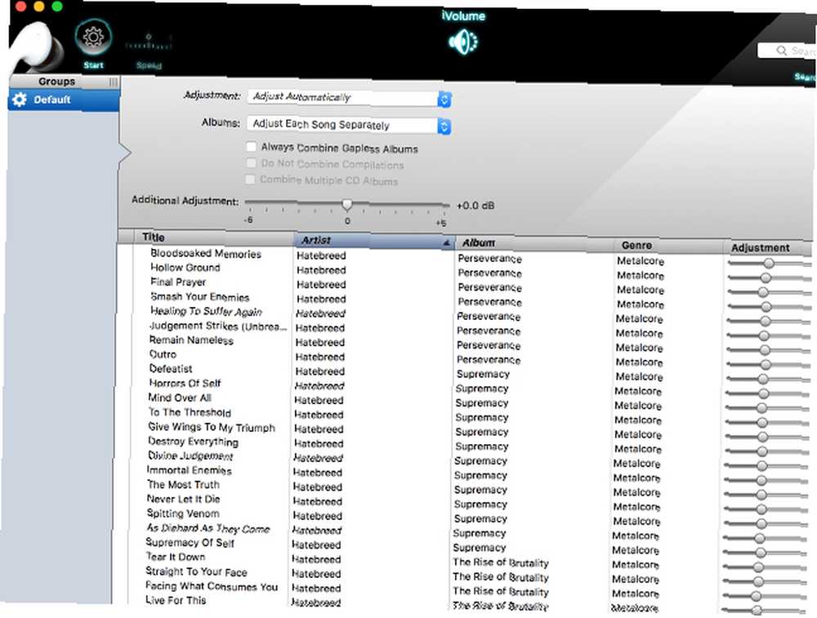The width and height of the screenshot is (817, 618).
Task: Select song "Healing To Suffer Again"
Action: pyautogui.click(x=206, y=311)
